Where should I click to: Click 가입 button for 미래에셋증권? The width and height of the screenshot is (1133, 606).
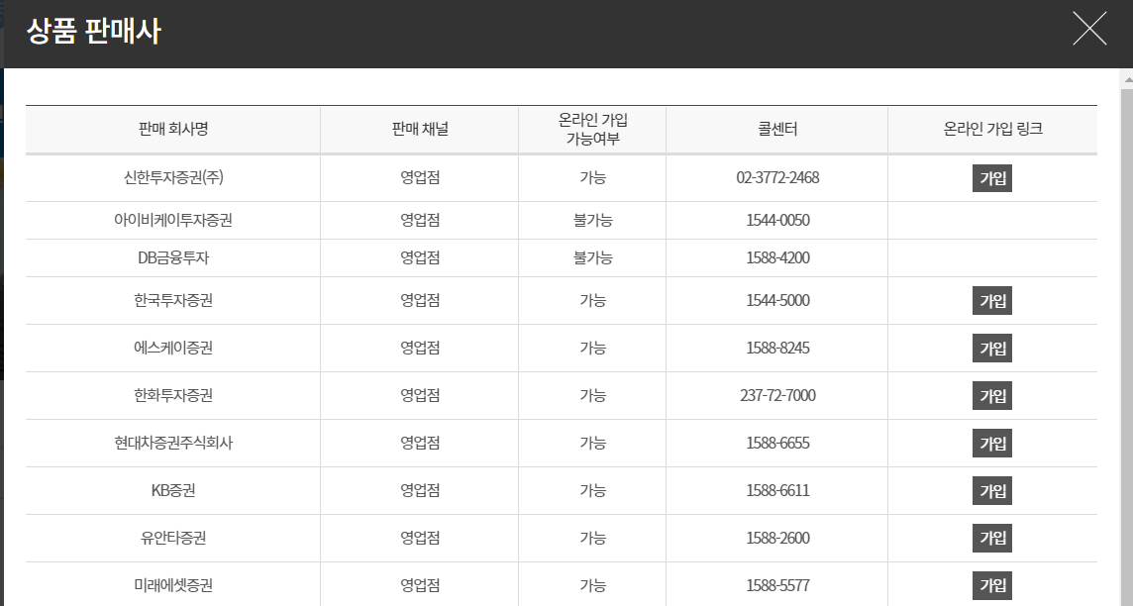tap(992, 586)
